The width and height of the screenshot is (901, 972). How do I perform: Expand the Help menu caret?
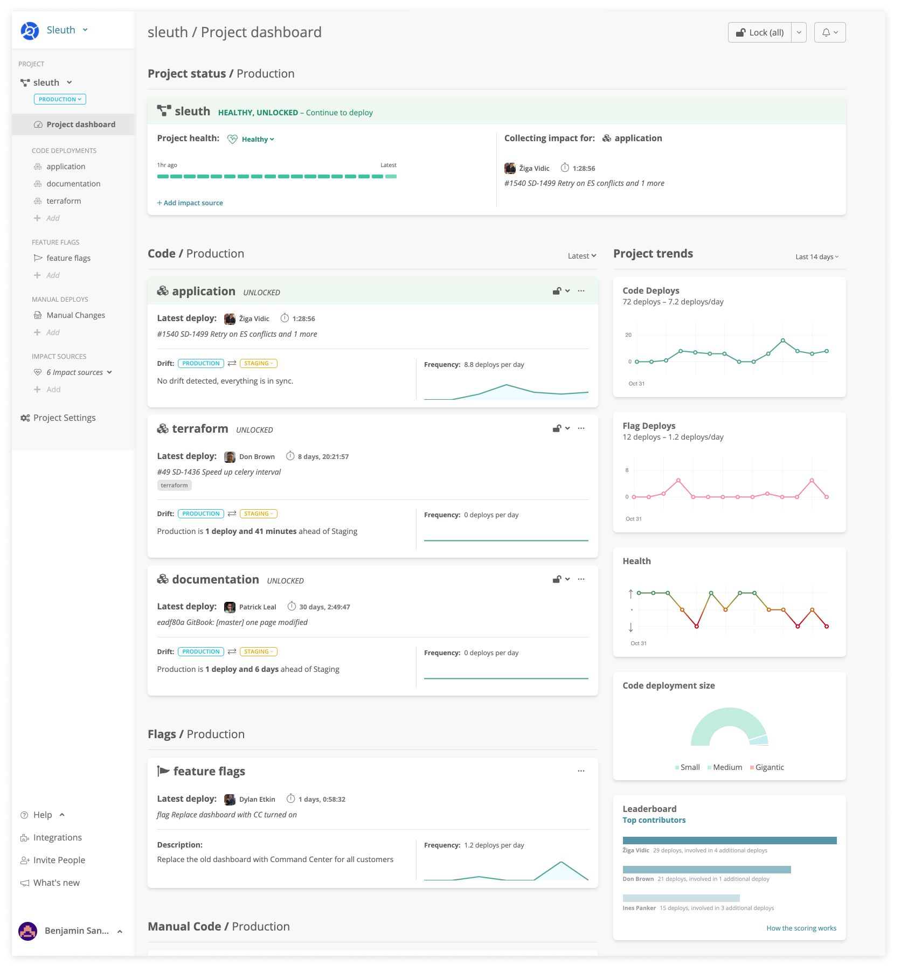click(x=62, y=815)
